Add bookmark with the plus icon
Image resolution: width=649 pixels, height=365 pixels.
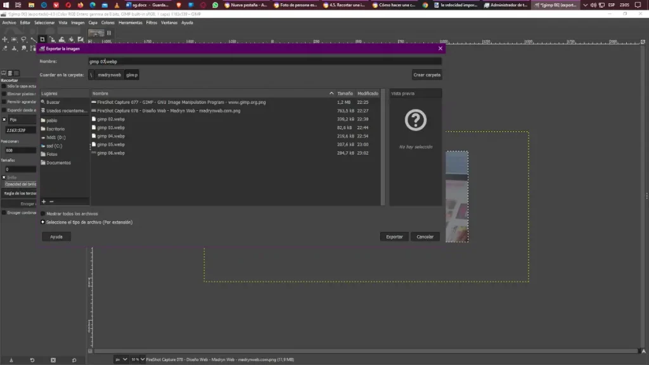pyautogui.click(x=44, y=201)
